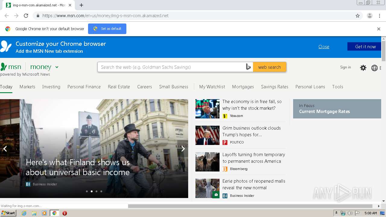Select the third carousel dot
This screenshot has height=217, width=386.
point(96,191)
